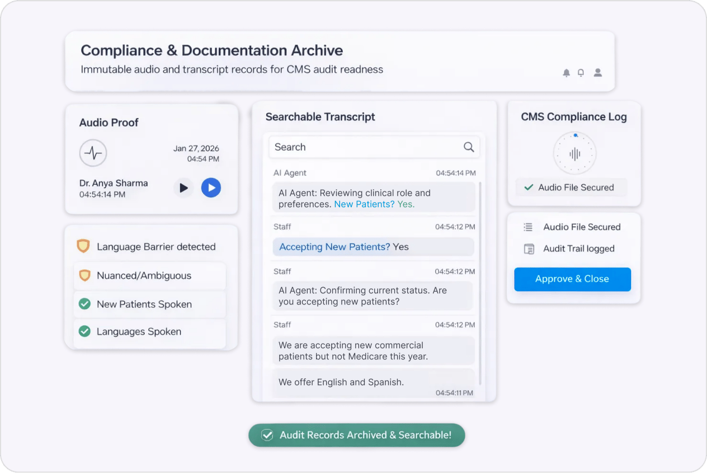The width and height of the screenshot is (707, 473).
Task: Open the filled notification bell icon
Action: click(567, 72)
